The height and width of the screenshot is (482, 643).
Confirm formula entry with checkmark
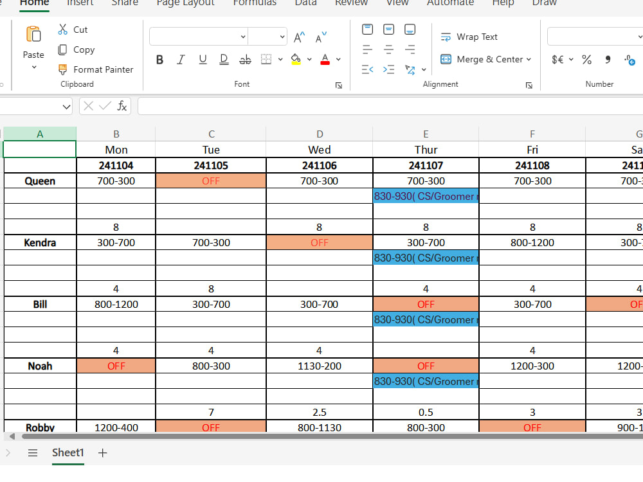(x=105, y=106)
